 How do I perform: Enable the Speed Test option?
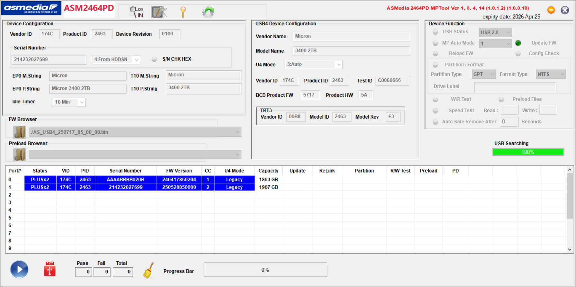(x=435, y=111)
